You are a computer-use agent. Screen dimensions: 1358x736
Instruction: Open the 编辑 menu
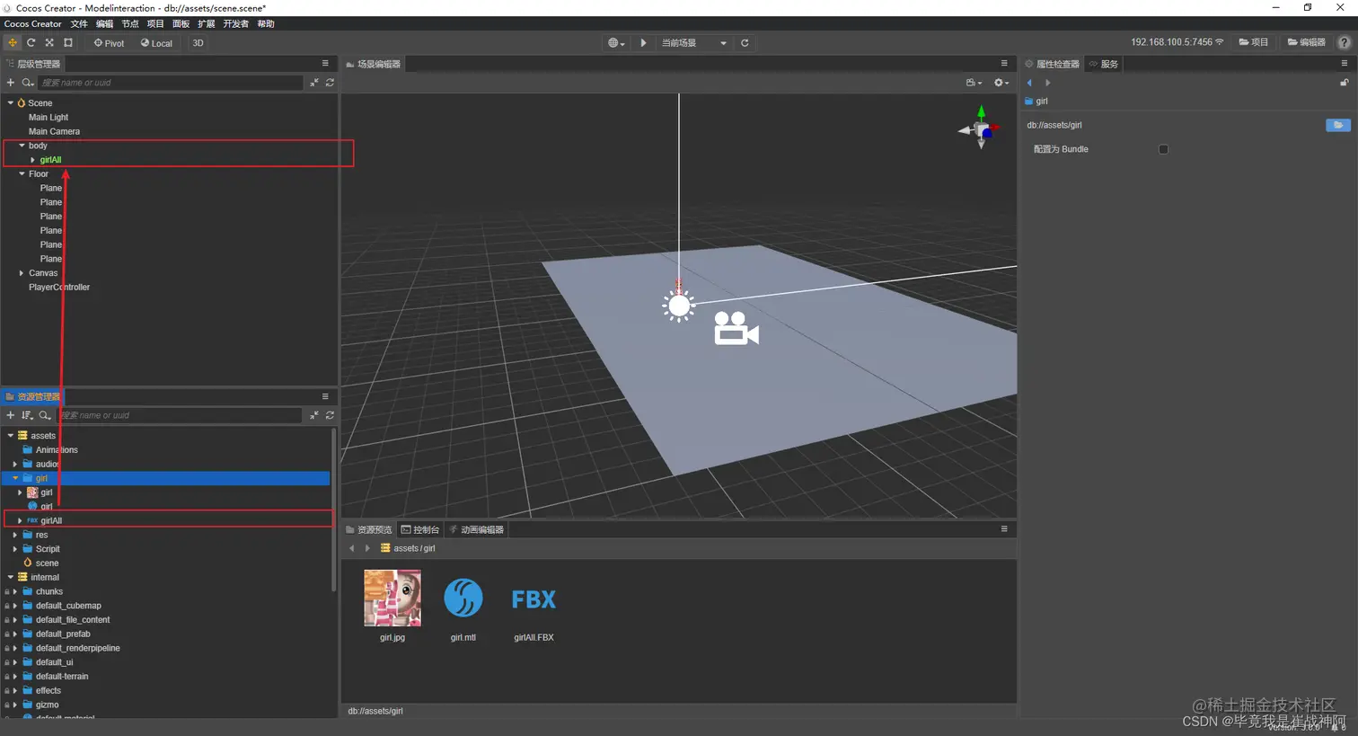point(105,23)
